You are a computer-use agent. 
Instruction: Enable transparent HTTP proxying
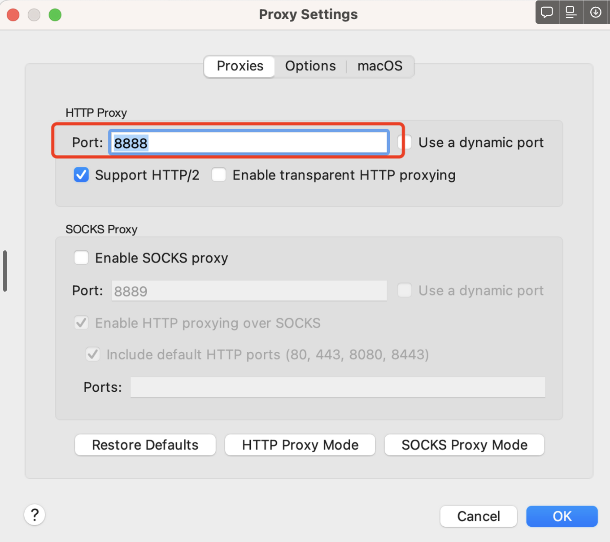click(219, 175)
